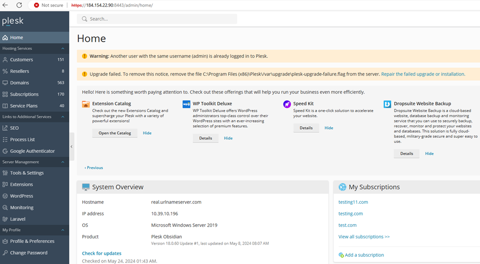Click the WP Toolkit Deluxe icon
Image resolution: width=480 pixels, height=264 pixels.
point(186,104)
